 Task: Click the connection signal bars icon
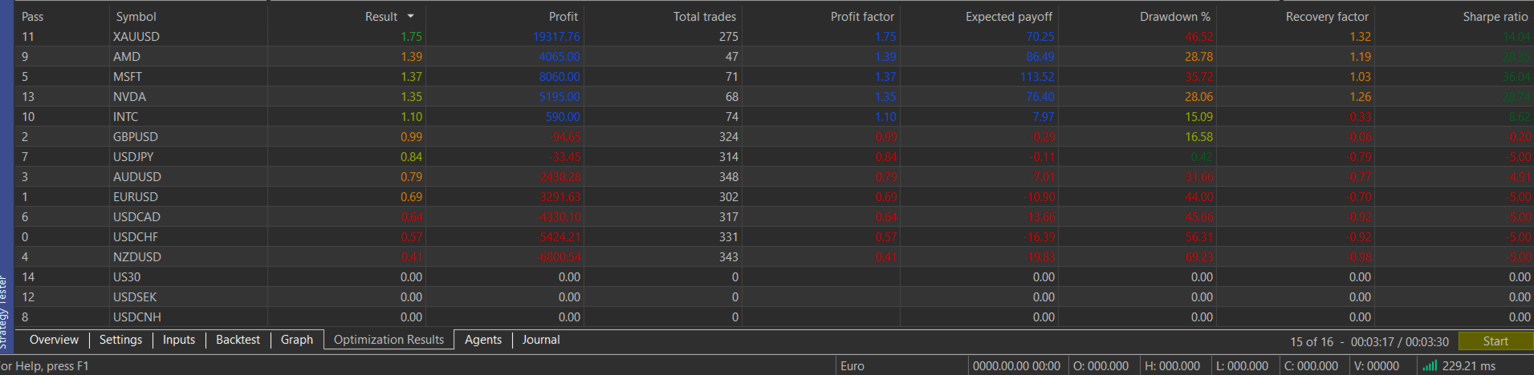pyautogui.click(x=1430, y=365)
